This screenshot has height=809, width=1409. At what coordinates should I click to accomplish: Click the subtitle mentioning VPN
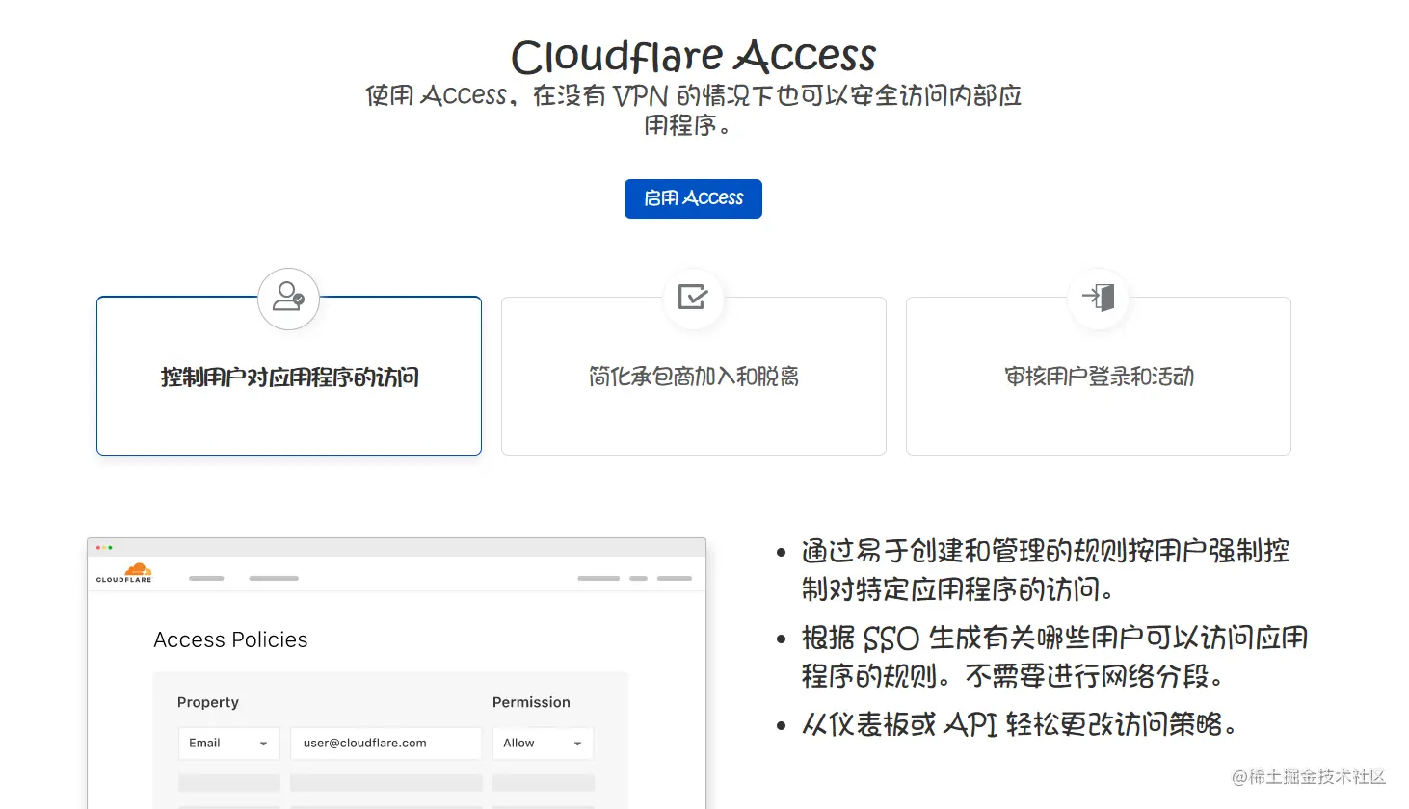693,110
